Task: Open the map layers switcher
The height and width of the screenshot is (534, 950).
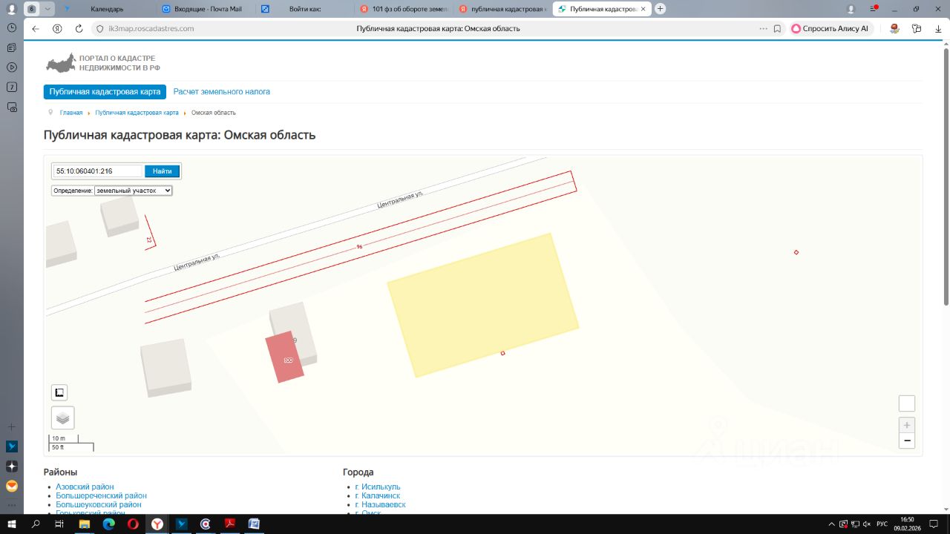Action: coord(62,418)
